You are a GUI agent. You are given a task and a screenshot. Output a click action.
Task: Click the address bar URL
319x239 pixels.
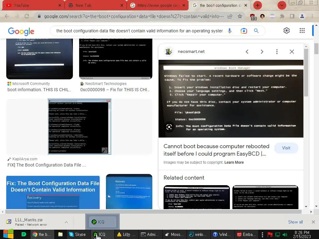tap(134, 16)
